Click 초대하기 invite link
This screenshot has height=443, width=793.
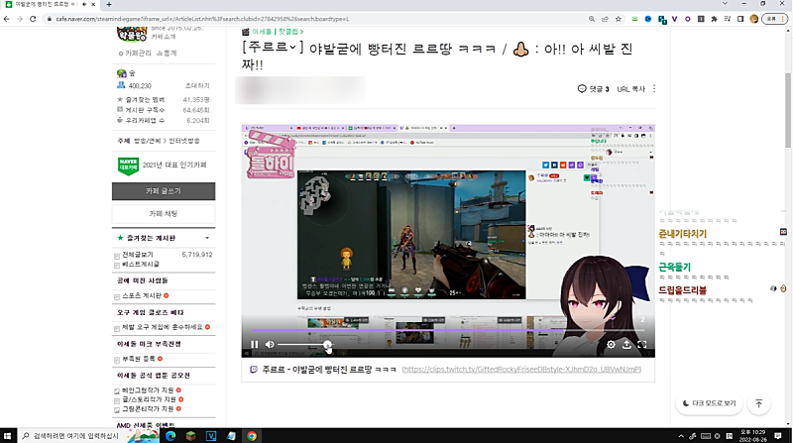(197, 86)
